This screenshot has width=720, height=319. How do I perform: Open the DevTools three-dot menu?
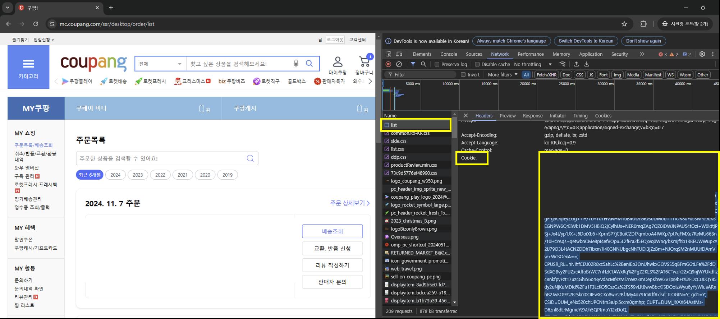pos(713,54)
